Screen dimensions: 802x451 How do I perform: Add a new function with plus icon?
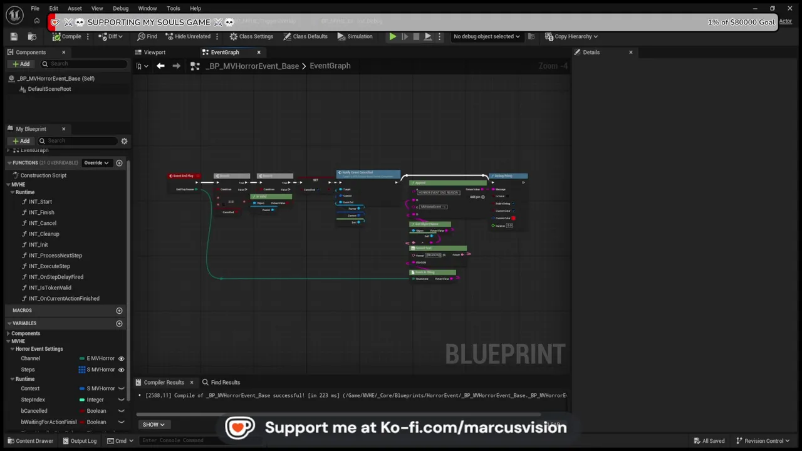(119, 163)
